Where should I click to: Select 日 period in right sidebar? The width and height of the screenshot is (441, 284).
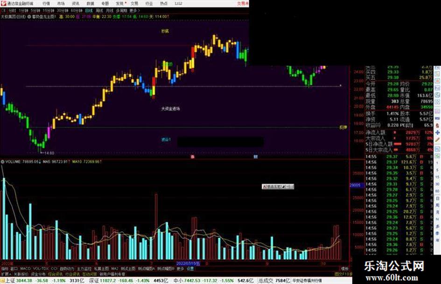(x=437, y=198)
